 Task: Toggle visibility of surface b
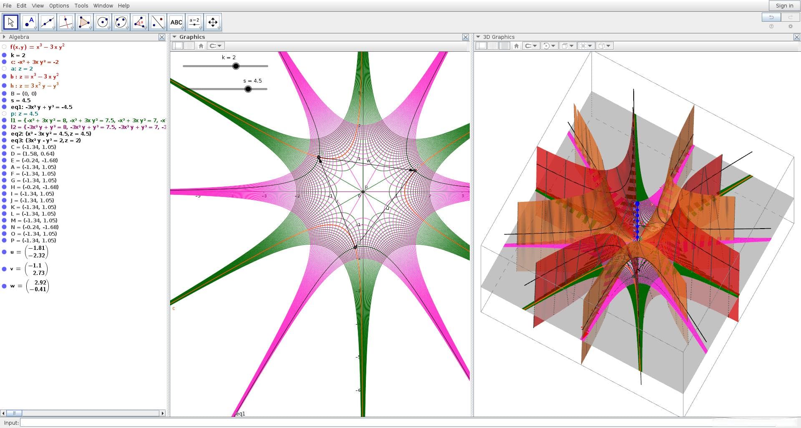tap(4, 77)
